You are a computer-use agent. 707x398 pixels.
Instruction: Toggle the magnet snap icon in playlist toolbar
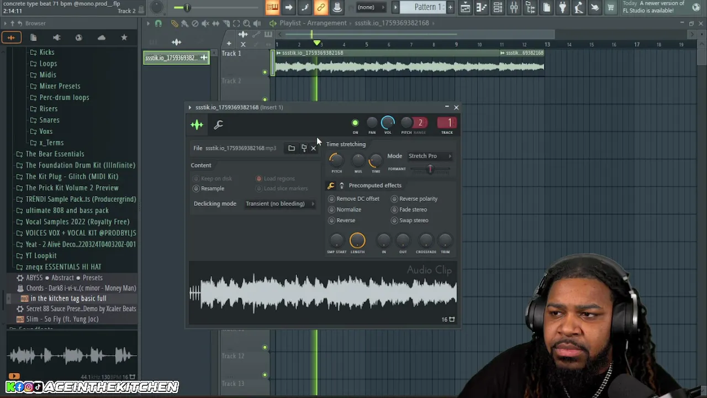point(158,23)
